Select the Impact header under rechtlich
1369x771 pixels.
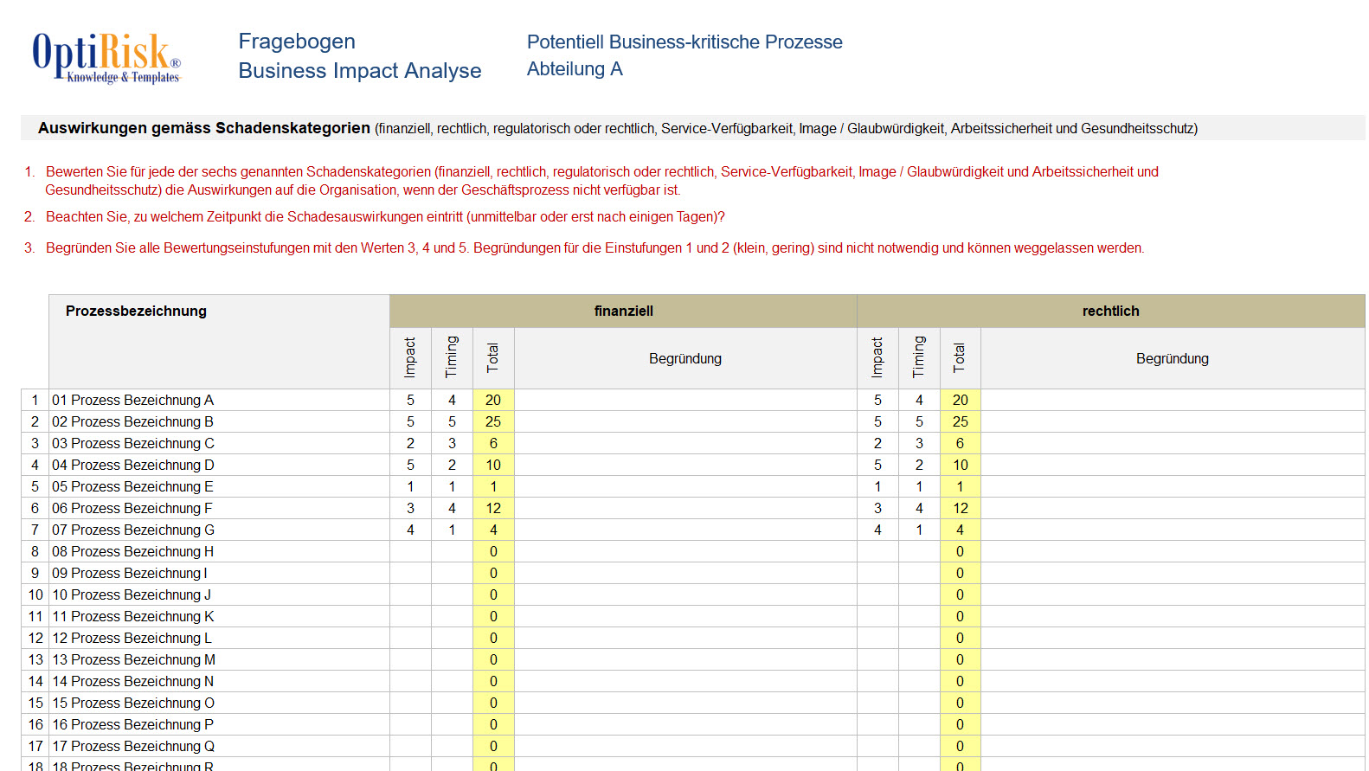(877, 357)
